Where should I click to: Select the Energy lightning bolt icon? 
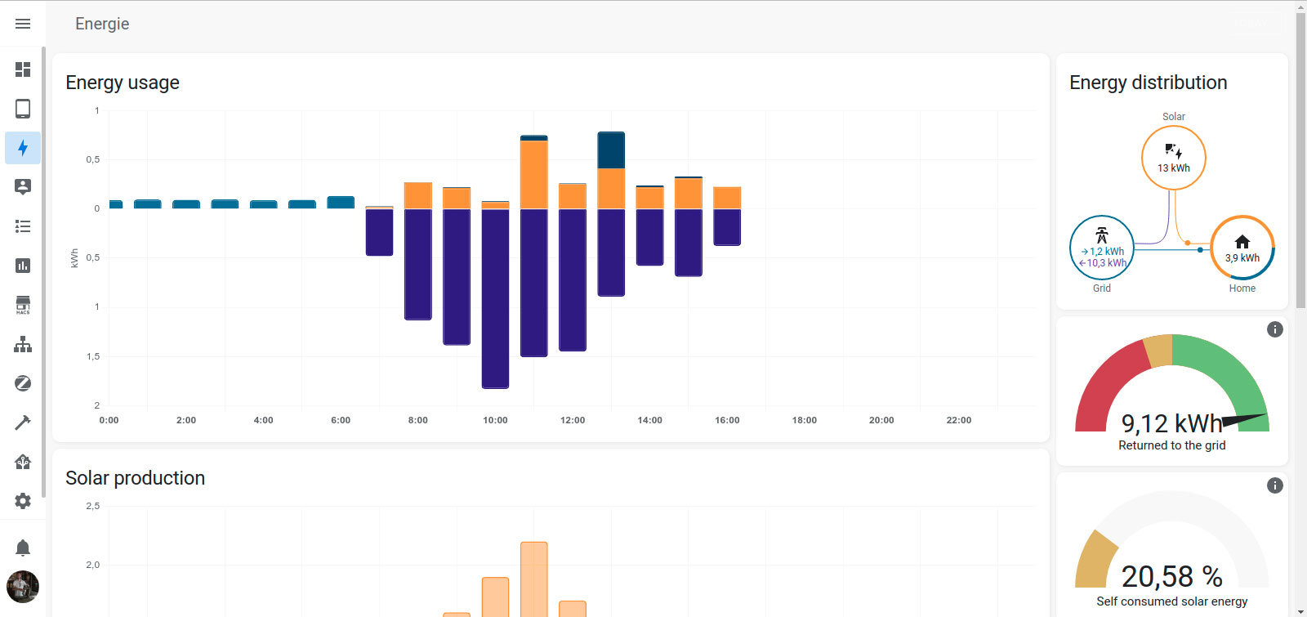tap(23, 148)
